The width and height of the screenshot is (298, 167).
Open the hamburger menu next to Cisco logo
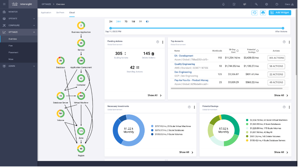4,4
